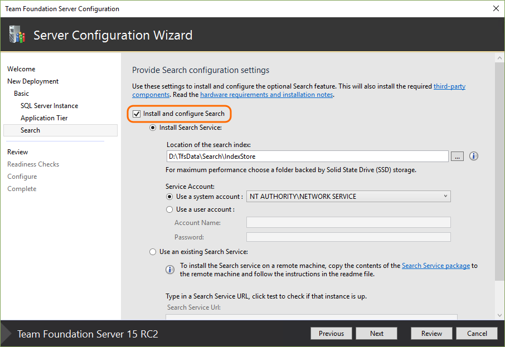Navigate to Application Tier step
This screenshot has height=347, width=505.
[44, 118]
